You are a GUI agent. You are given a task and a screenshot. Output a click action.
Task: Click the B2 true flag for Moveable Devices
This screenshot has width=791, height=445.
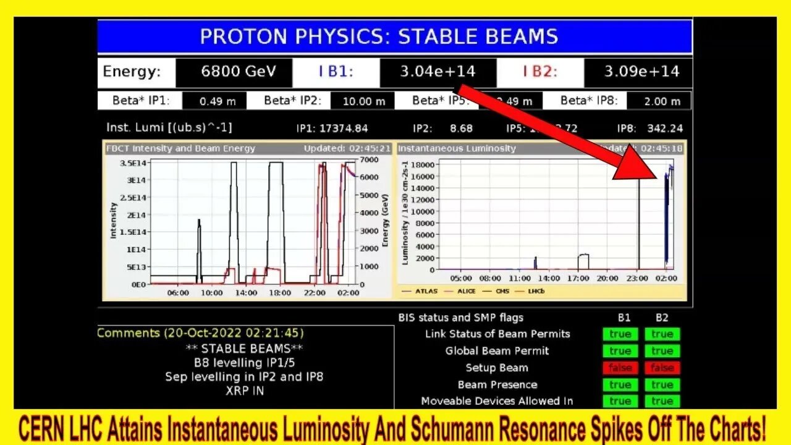[662, 401]
